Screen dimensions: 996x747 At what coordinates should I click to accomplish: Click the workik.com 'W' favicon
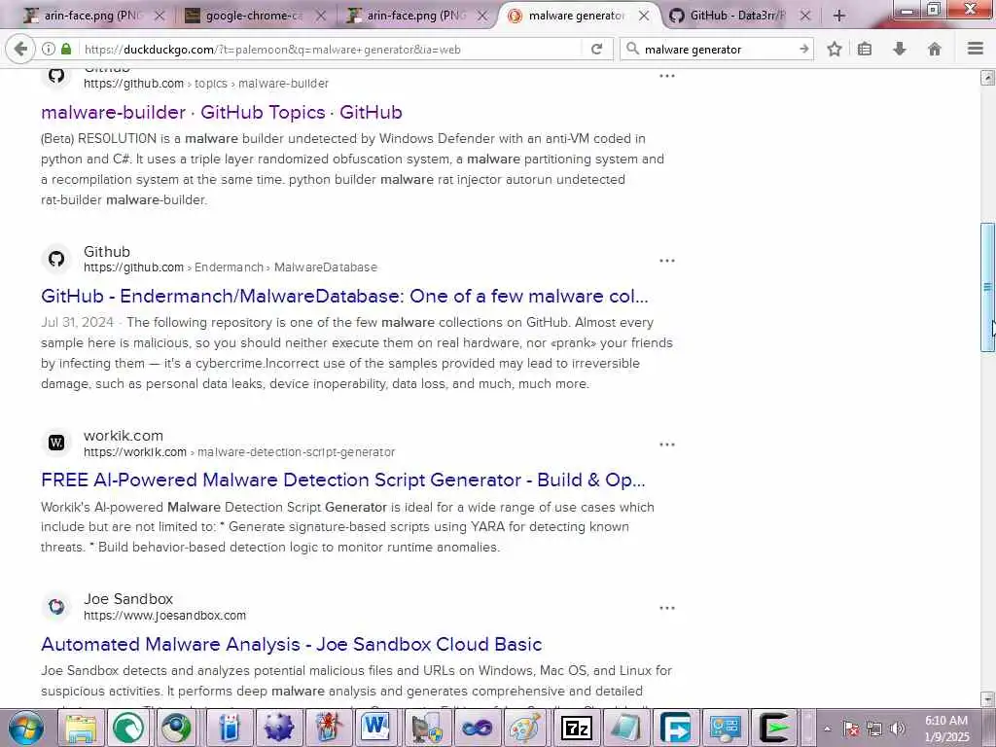click(56, 443)
